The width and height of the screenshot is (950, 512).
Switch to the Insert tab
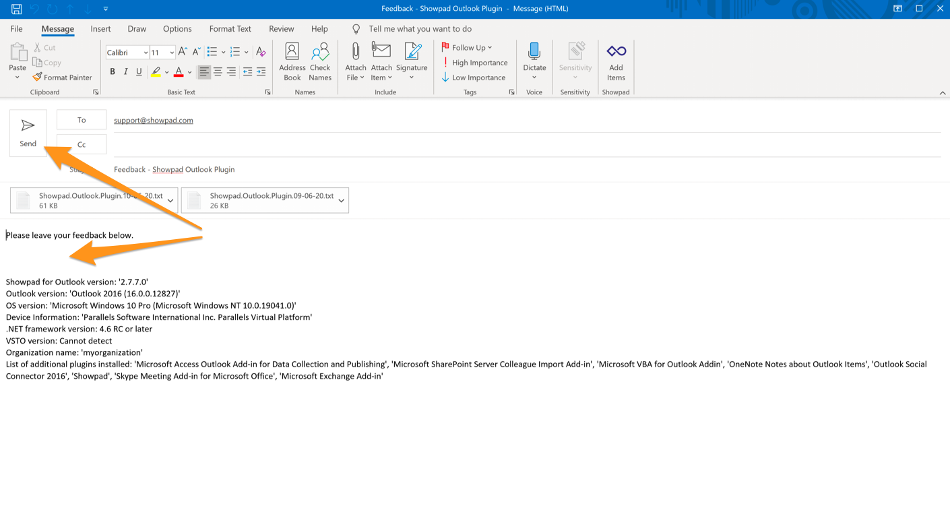[x=100, y=29]
